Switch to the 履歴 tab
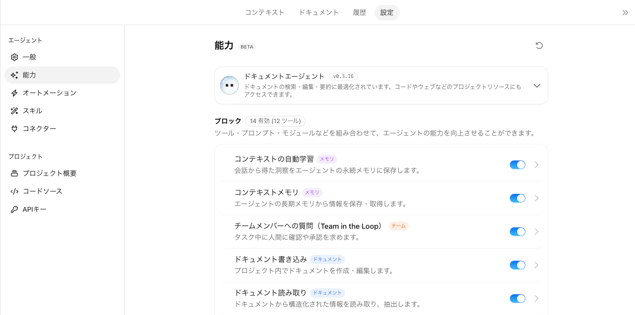 pyautogui.click(x=359, y=13)
